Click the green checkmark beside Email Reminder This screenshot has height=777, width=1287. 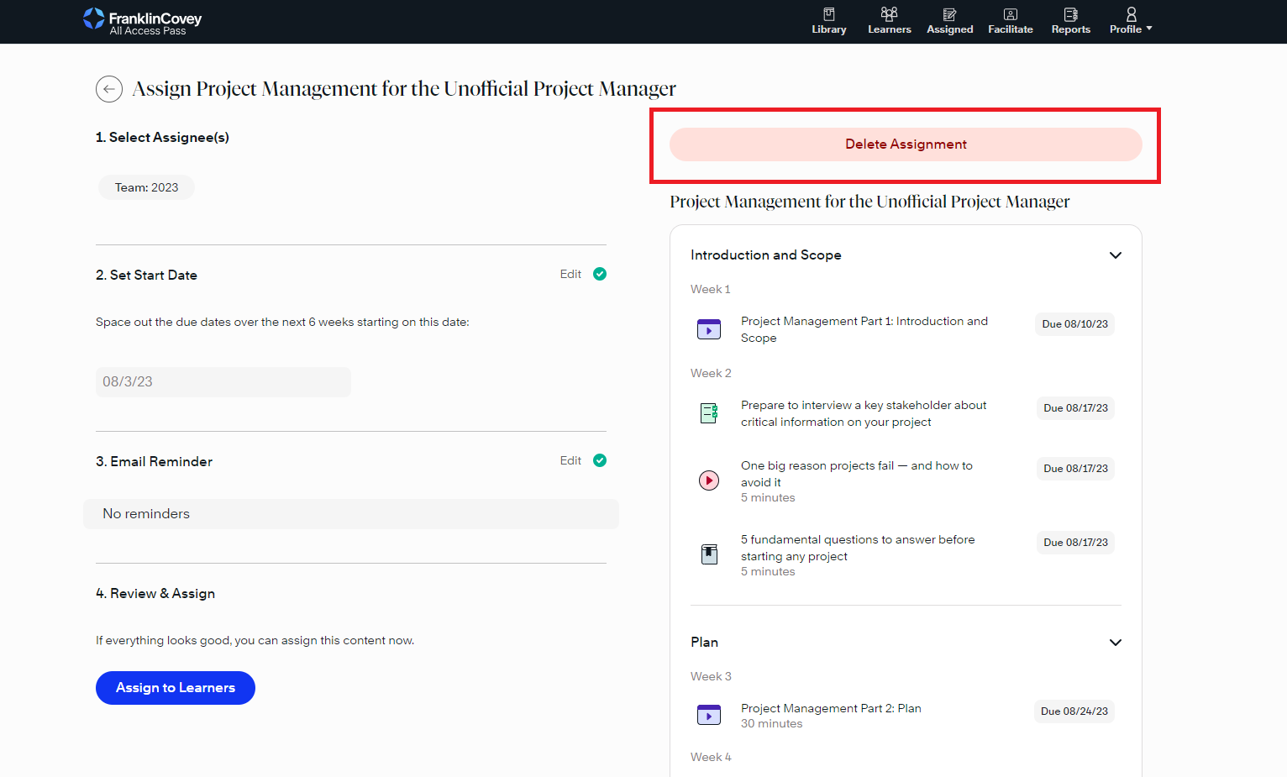click(x=600, y=460)
